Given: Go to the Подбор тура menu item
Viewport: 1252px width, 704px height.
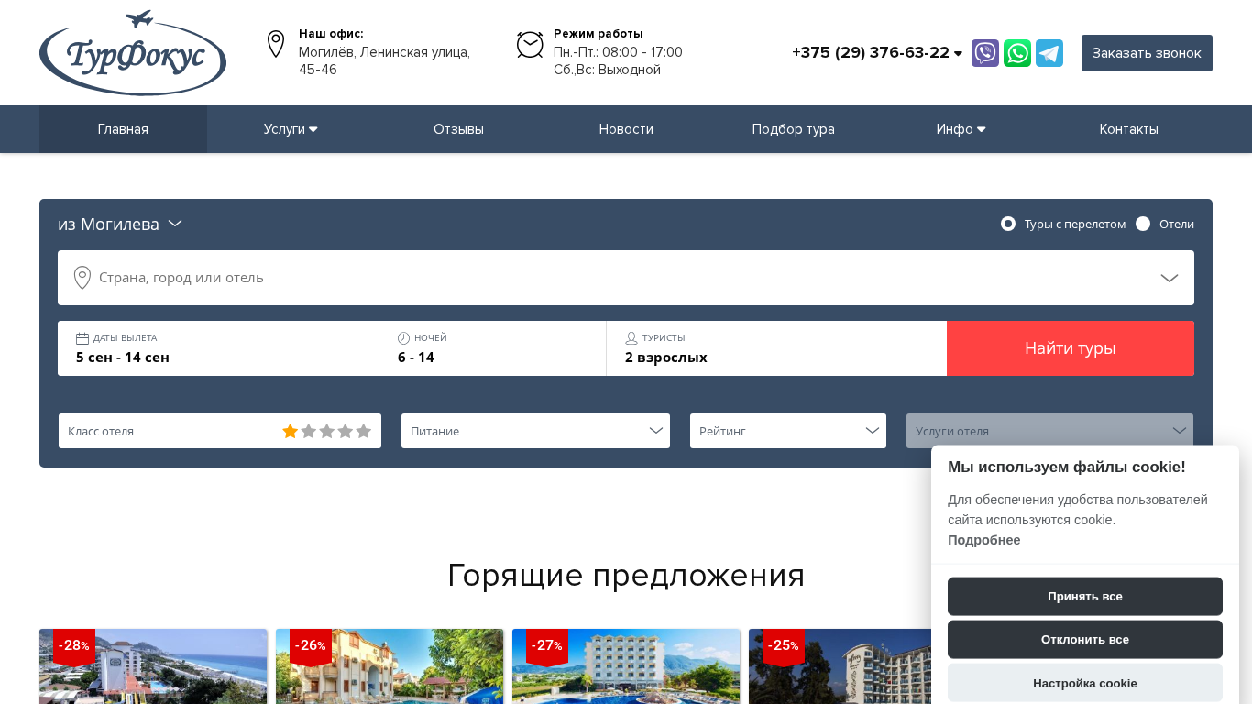Looking at the screenshot, I should point(794,129).
